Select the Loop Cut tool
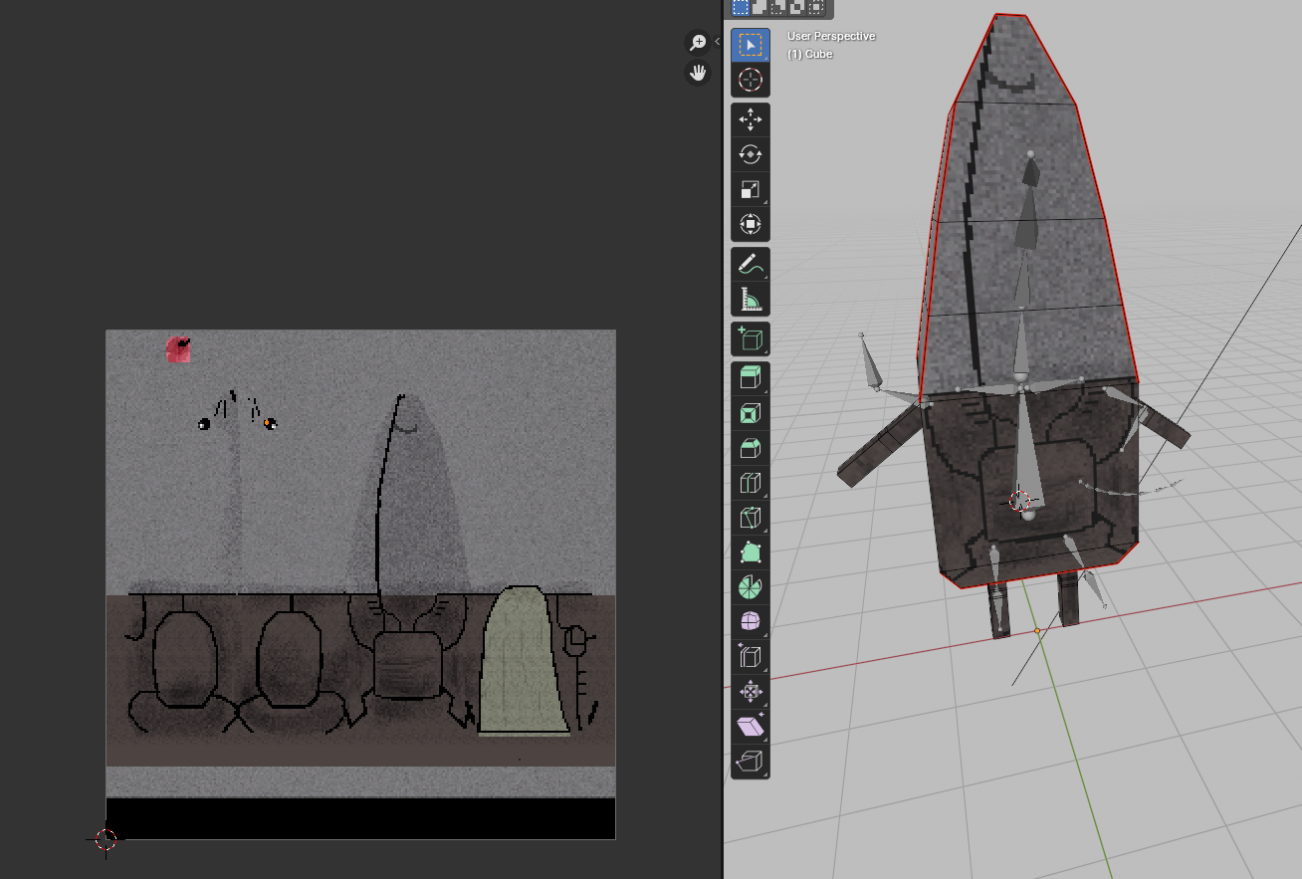The width and height of the screenshot is (1302, 879). click(x=751, y=484)
